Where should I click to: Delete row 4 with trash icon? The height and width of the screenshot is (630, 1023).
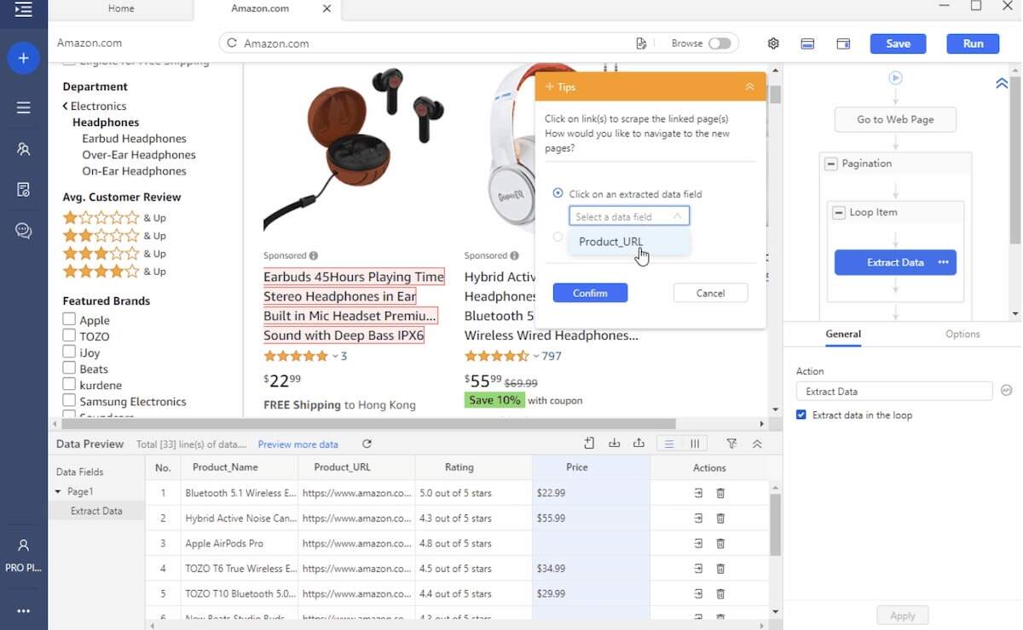click(x=720, y=568)
